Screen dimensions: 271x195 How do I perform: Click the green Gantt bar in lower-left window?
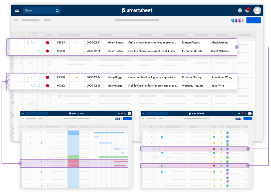[113, 157]
